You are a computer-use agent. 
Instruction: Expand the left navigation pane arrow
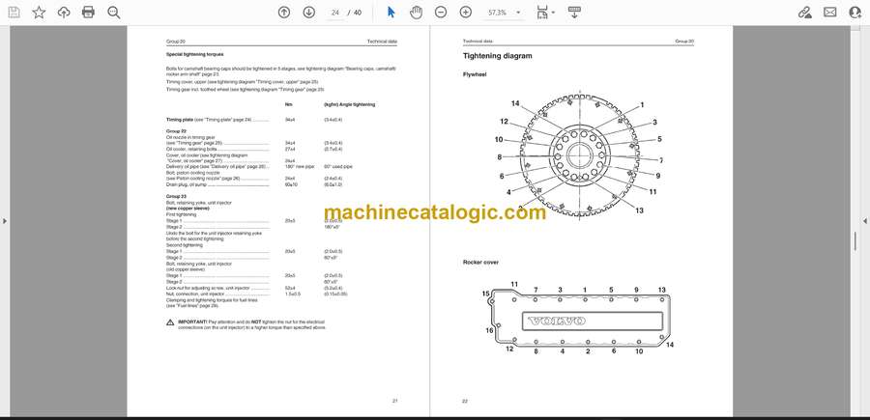coord(5,221)
